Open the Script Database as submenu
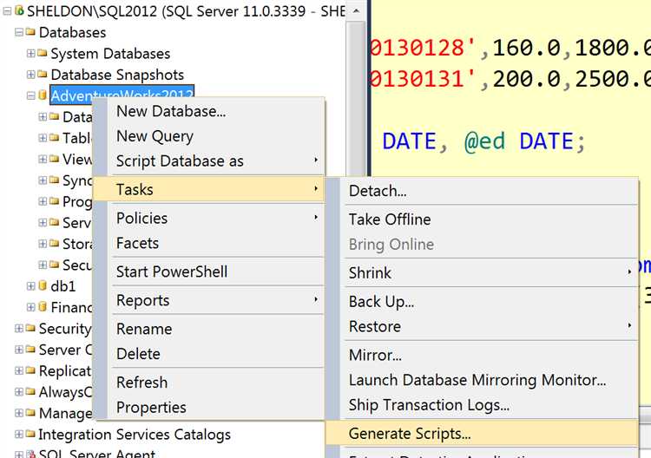The width and height of the screenshot is (651, 458). (180, 161)
